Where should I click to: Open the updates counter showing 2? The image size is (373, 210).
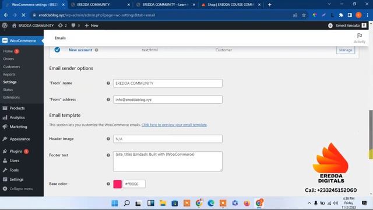click(62, 26)
